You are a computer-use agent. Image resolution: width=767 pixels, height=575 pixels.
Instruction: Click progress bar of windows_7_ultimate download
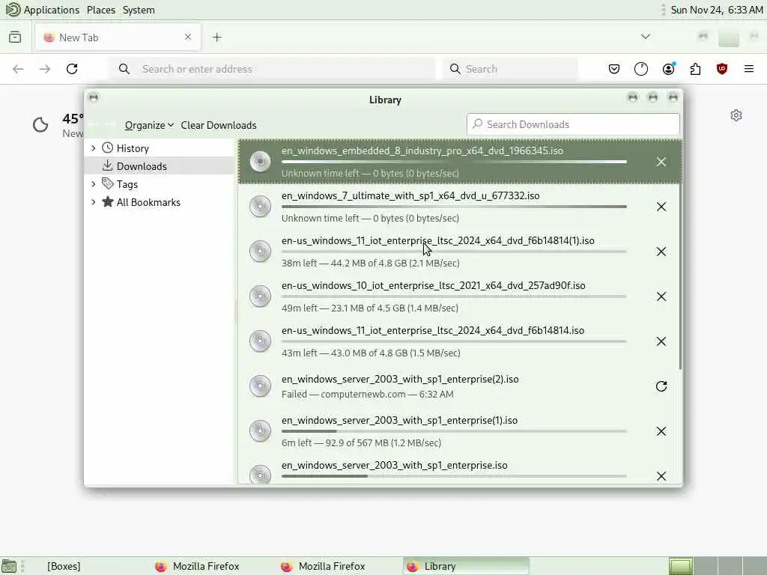coord(454,207)
